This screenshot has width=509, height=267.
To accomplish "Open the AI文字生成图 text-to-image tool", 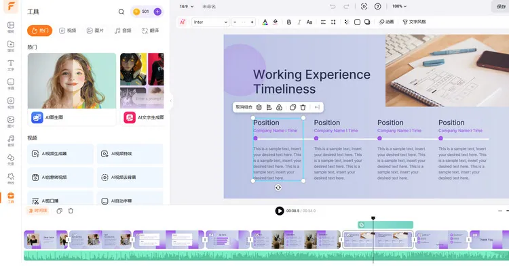I will pos(143,89).
